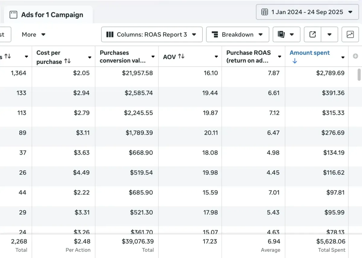Open Purchases conversion value column menu

pyautogui.click(x=153, y=57)
